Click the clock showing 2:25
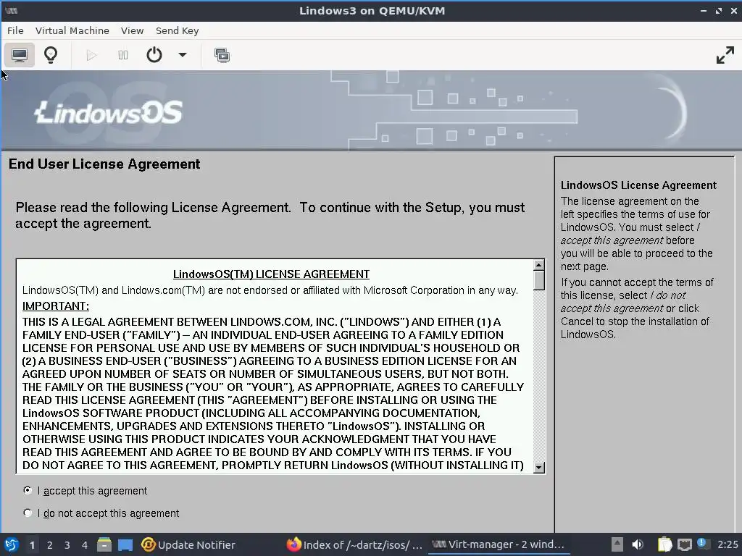Screen dimensions: 742x556 [728, 544]
